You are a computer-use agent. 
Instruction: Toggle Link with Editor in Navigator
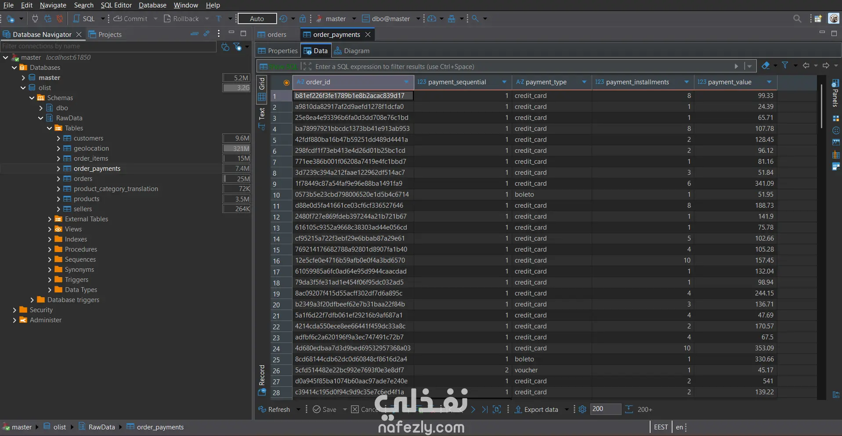[206, 34]
